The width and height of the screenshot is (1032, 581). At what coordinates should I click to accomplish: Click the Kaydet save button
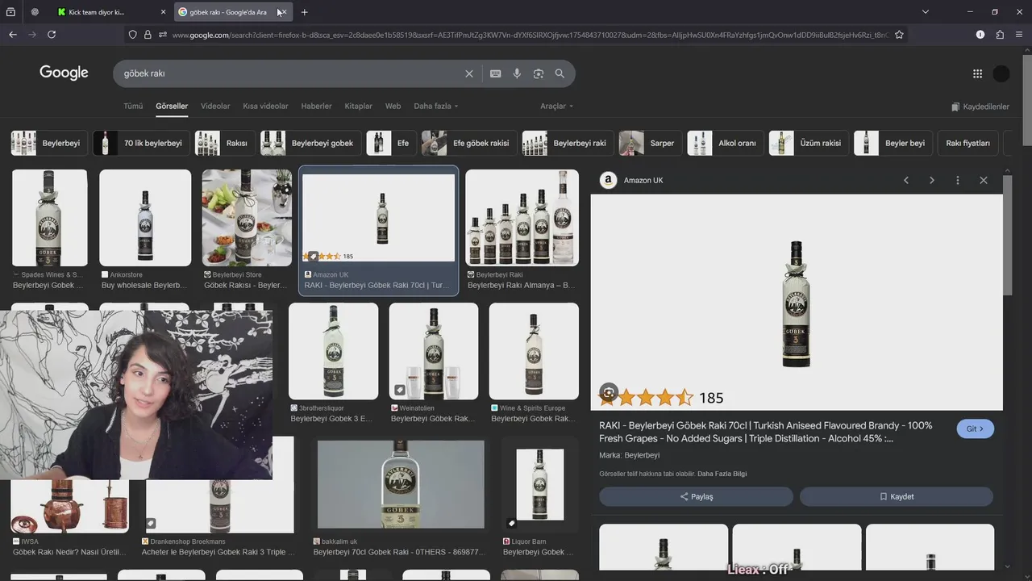click(x=897, y=496)
